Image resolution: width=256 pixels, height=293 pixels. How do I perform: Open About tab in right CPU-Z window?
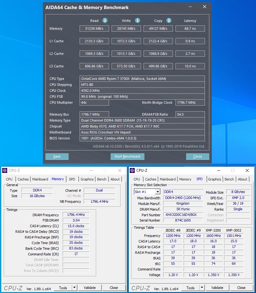click(x=243, y=179)
